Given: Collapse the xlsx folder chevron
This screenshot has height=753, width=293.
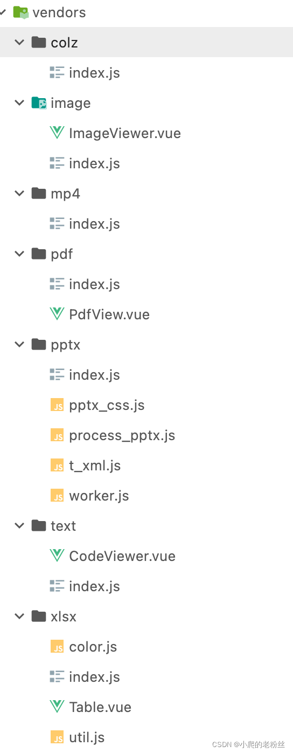Looking at the screenshot, I should pos(20,616).
